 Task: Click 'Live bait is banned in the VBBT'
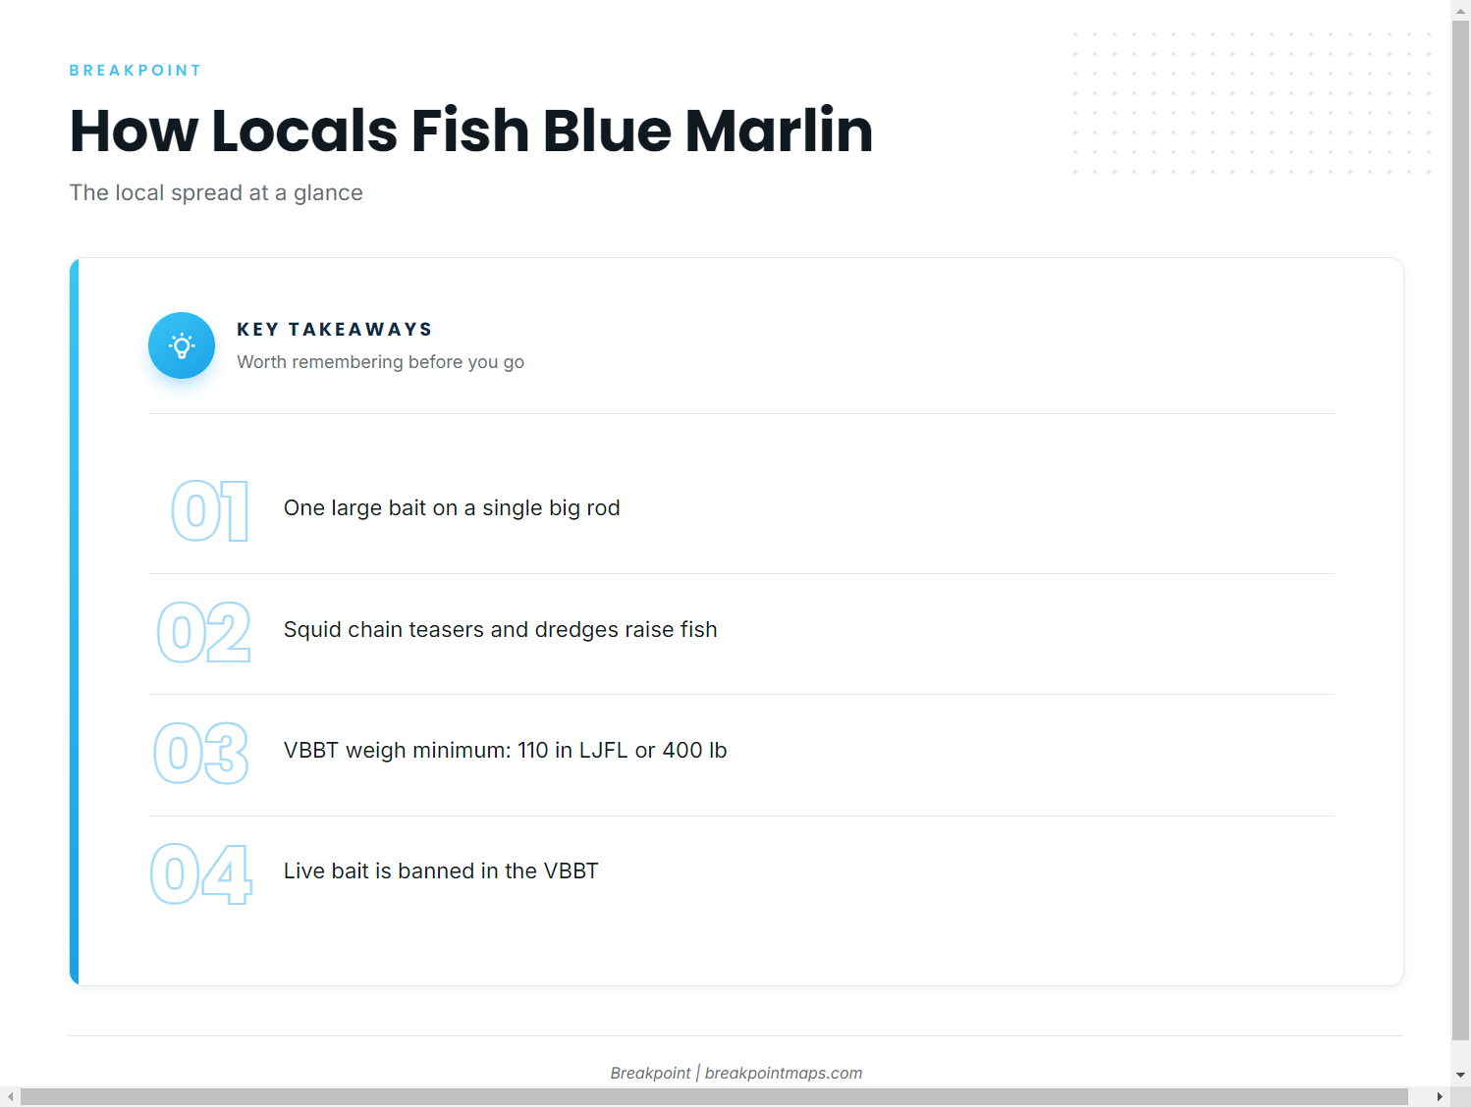[441, 871]
